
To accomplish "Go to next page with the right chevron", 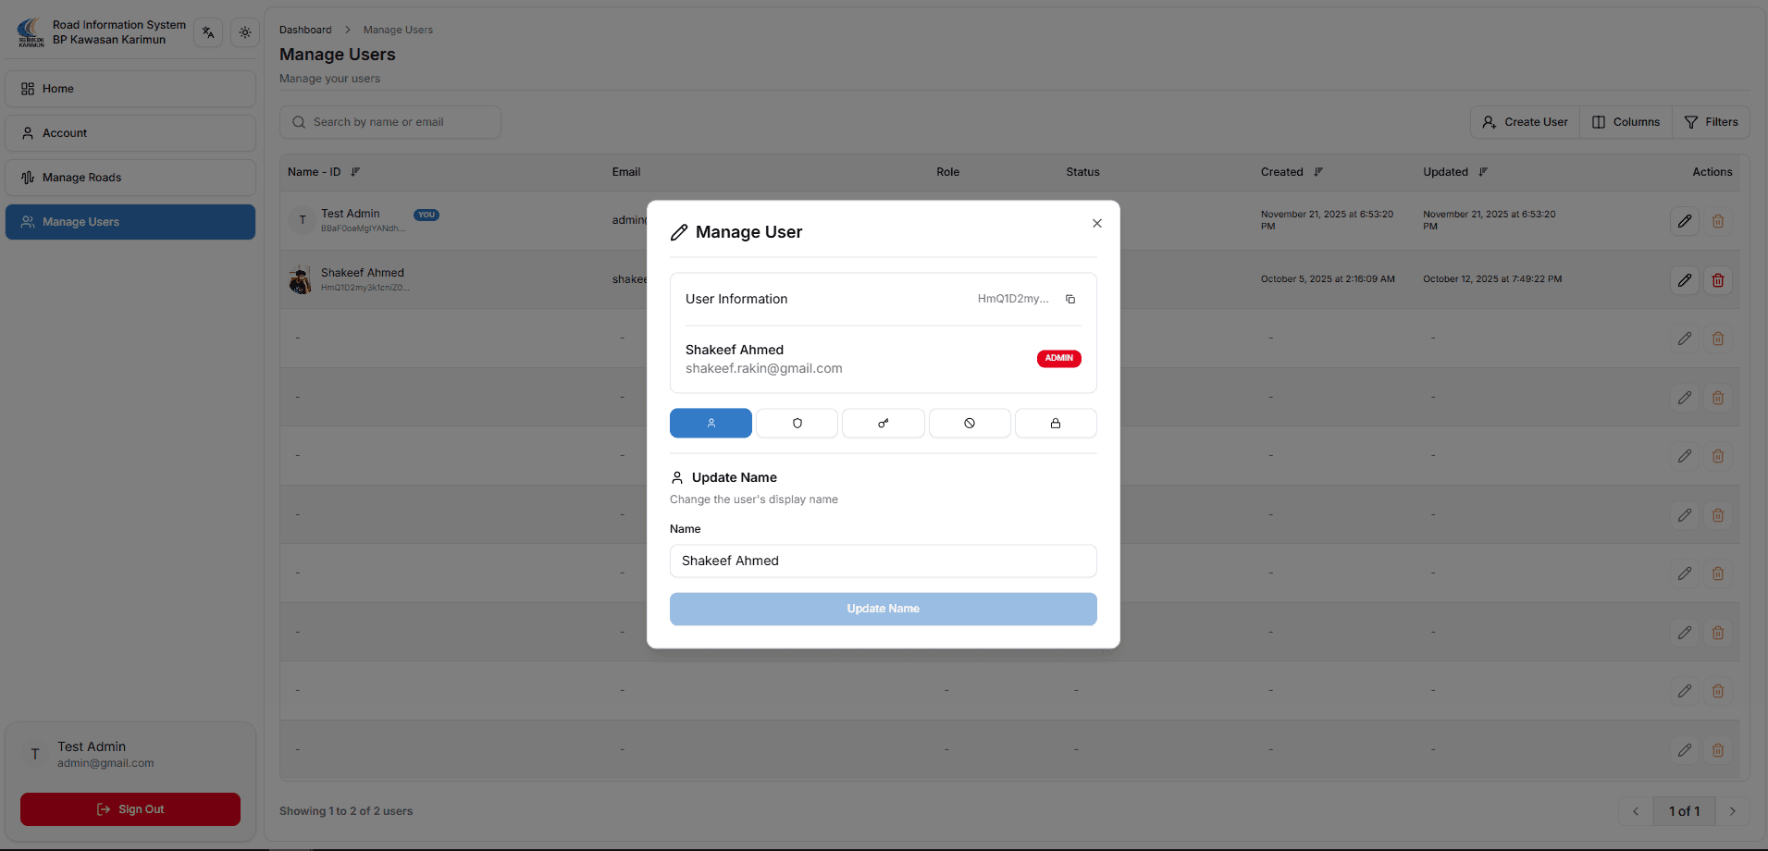I will tap(1731, 811).
